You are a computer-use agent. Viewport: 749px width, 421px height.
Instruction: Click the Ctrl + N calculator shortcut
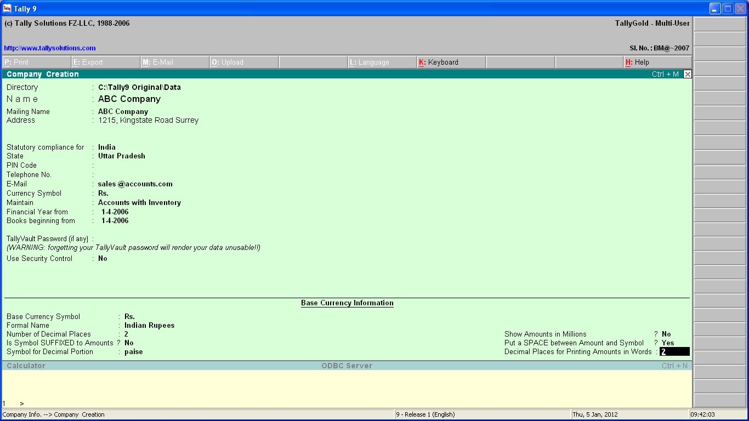(674, 366)
